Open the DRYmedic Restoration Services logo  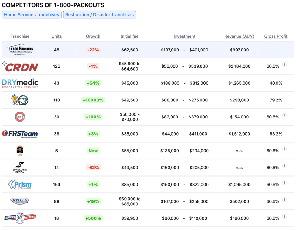pyautogui.click(x=20, y=83)
